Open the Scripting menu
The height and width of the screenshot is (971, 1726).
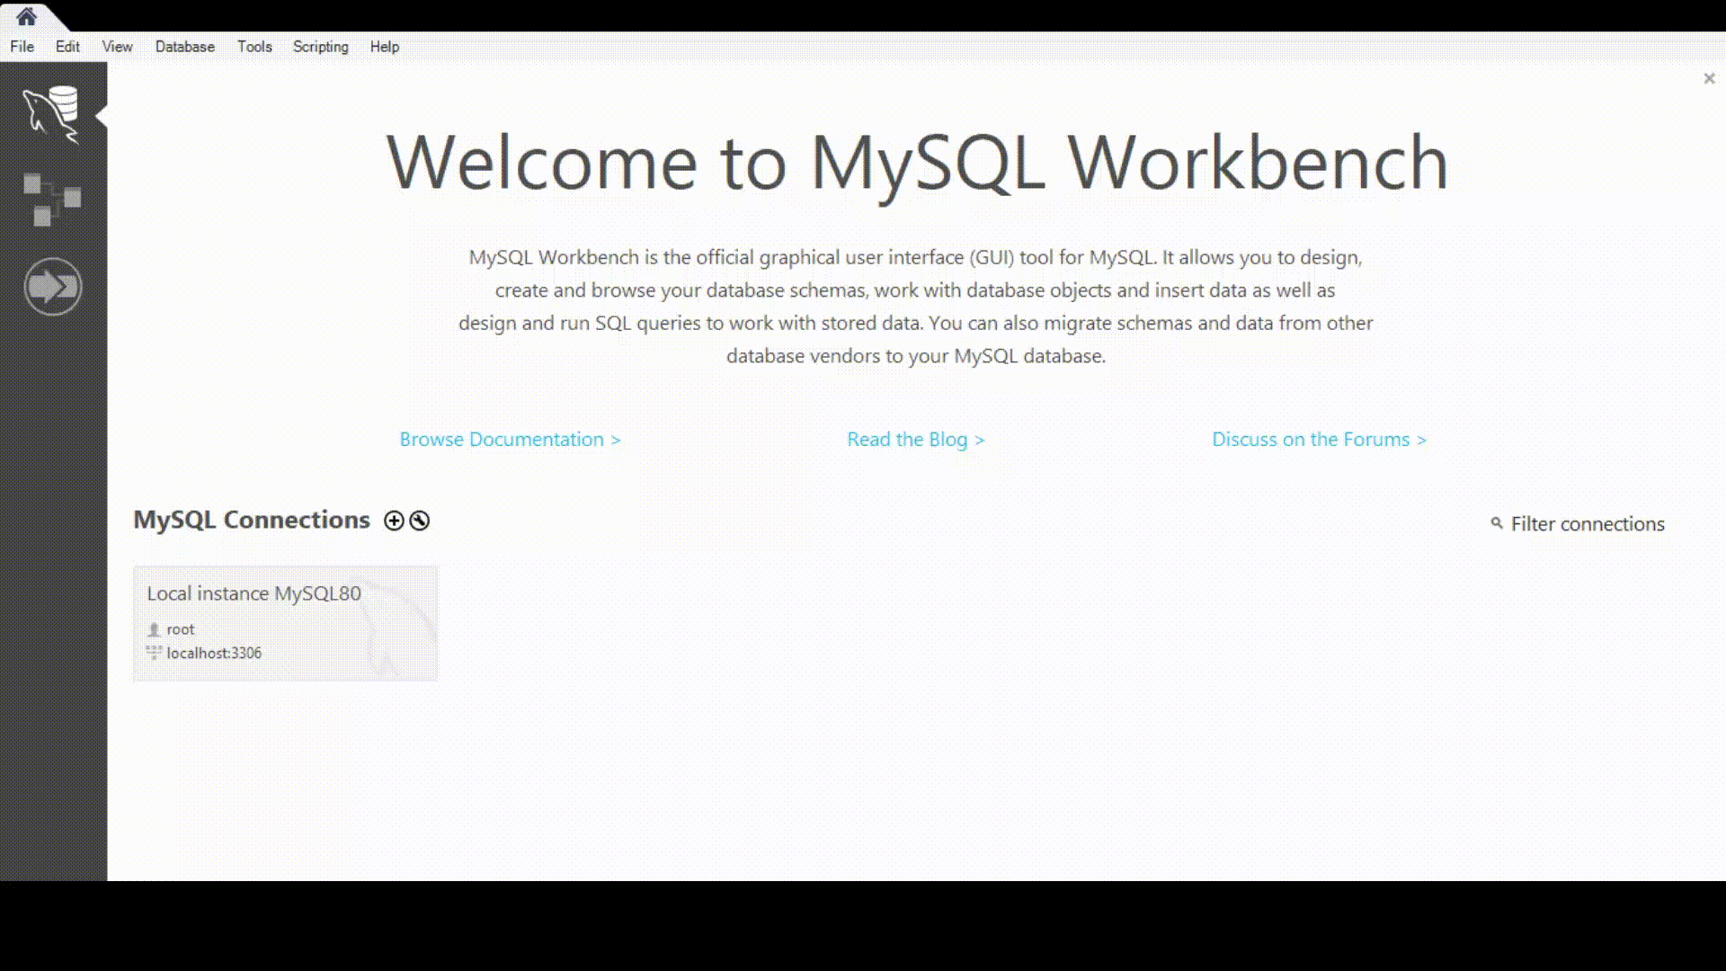[320, 47]
